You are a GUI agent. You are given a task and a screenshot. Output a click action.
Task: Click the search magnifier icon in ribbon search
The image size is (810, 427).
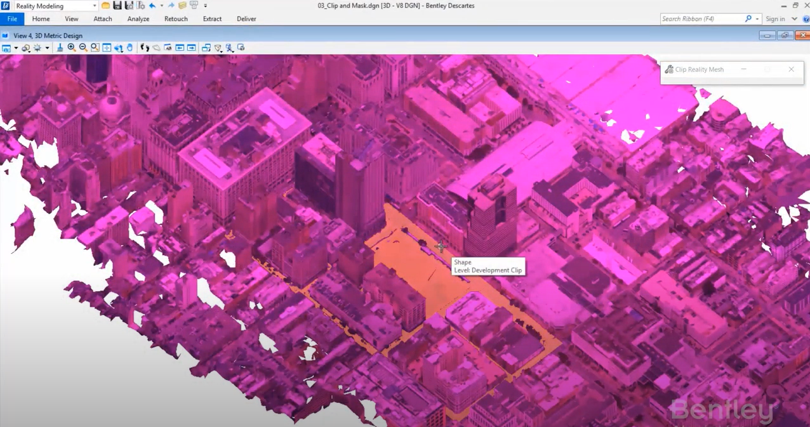(748, 19)
